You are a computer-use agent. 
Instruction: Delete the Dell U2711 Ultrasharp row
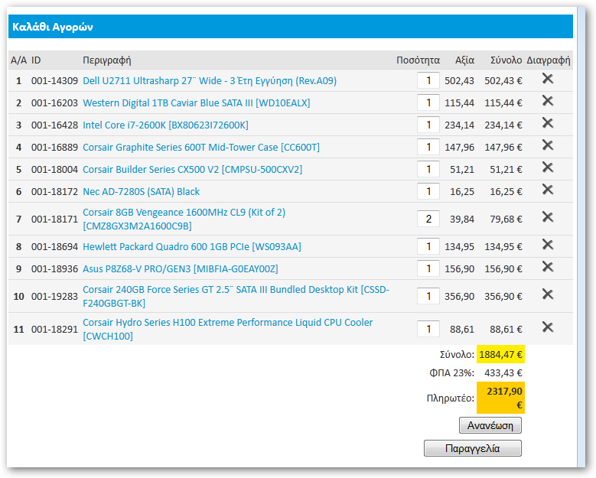[x=547, y=79]
